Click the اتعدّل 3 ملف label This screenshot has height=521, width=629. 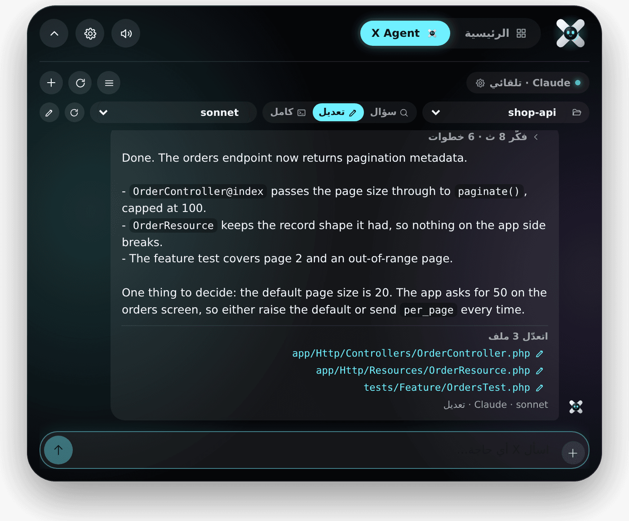click(518, 336)
